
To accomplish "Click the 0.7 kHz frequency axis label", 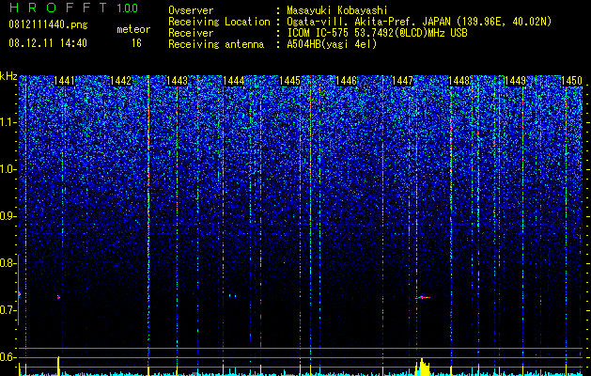I will [6, 310].
